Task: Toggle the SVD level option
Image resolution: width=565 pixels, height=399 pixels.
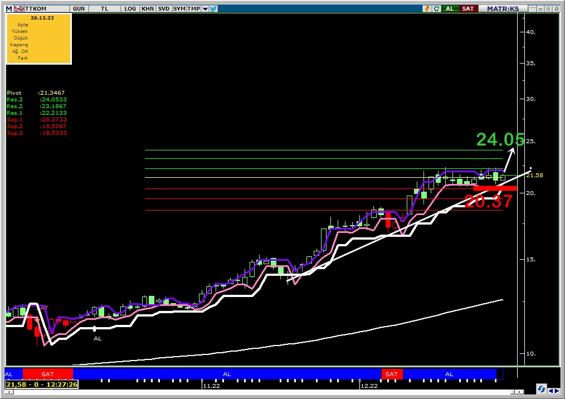Action: click(x=163, y=8)
